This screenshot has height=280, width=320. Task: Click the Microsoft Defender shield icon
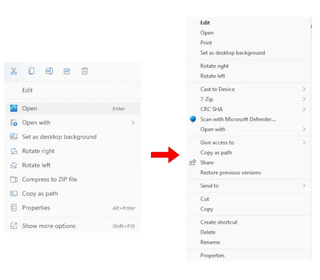[x=192, y=119]
